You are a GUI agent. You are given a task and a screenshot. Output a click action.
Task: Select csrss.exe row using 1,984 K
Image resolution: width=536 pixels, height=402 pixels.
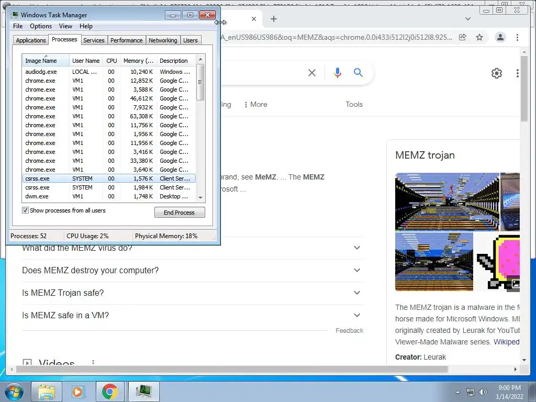coord(109,187)
